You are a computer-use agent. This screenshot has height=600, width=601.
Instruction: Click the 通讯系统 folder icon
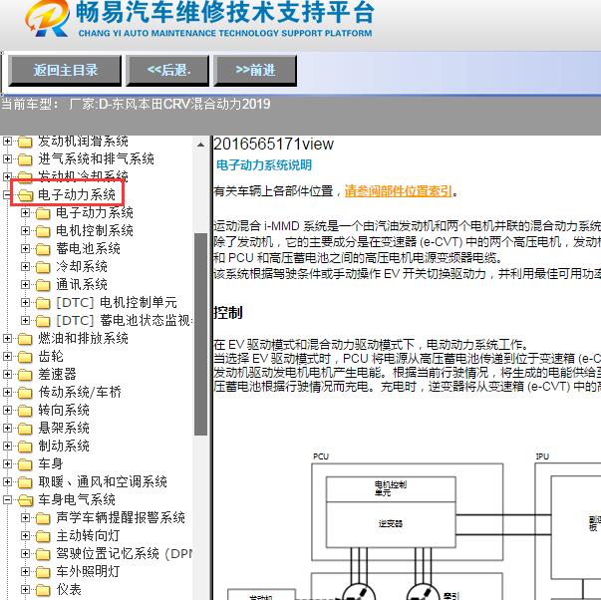click(43, 285)
